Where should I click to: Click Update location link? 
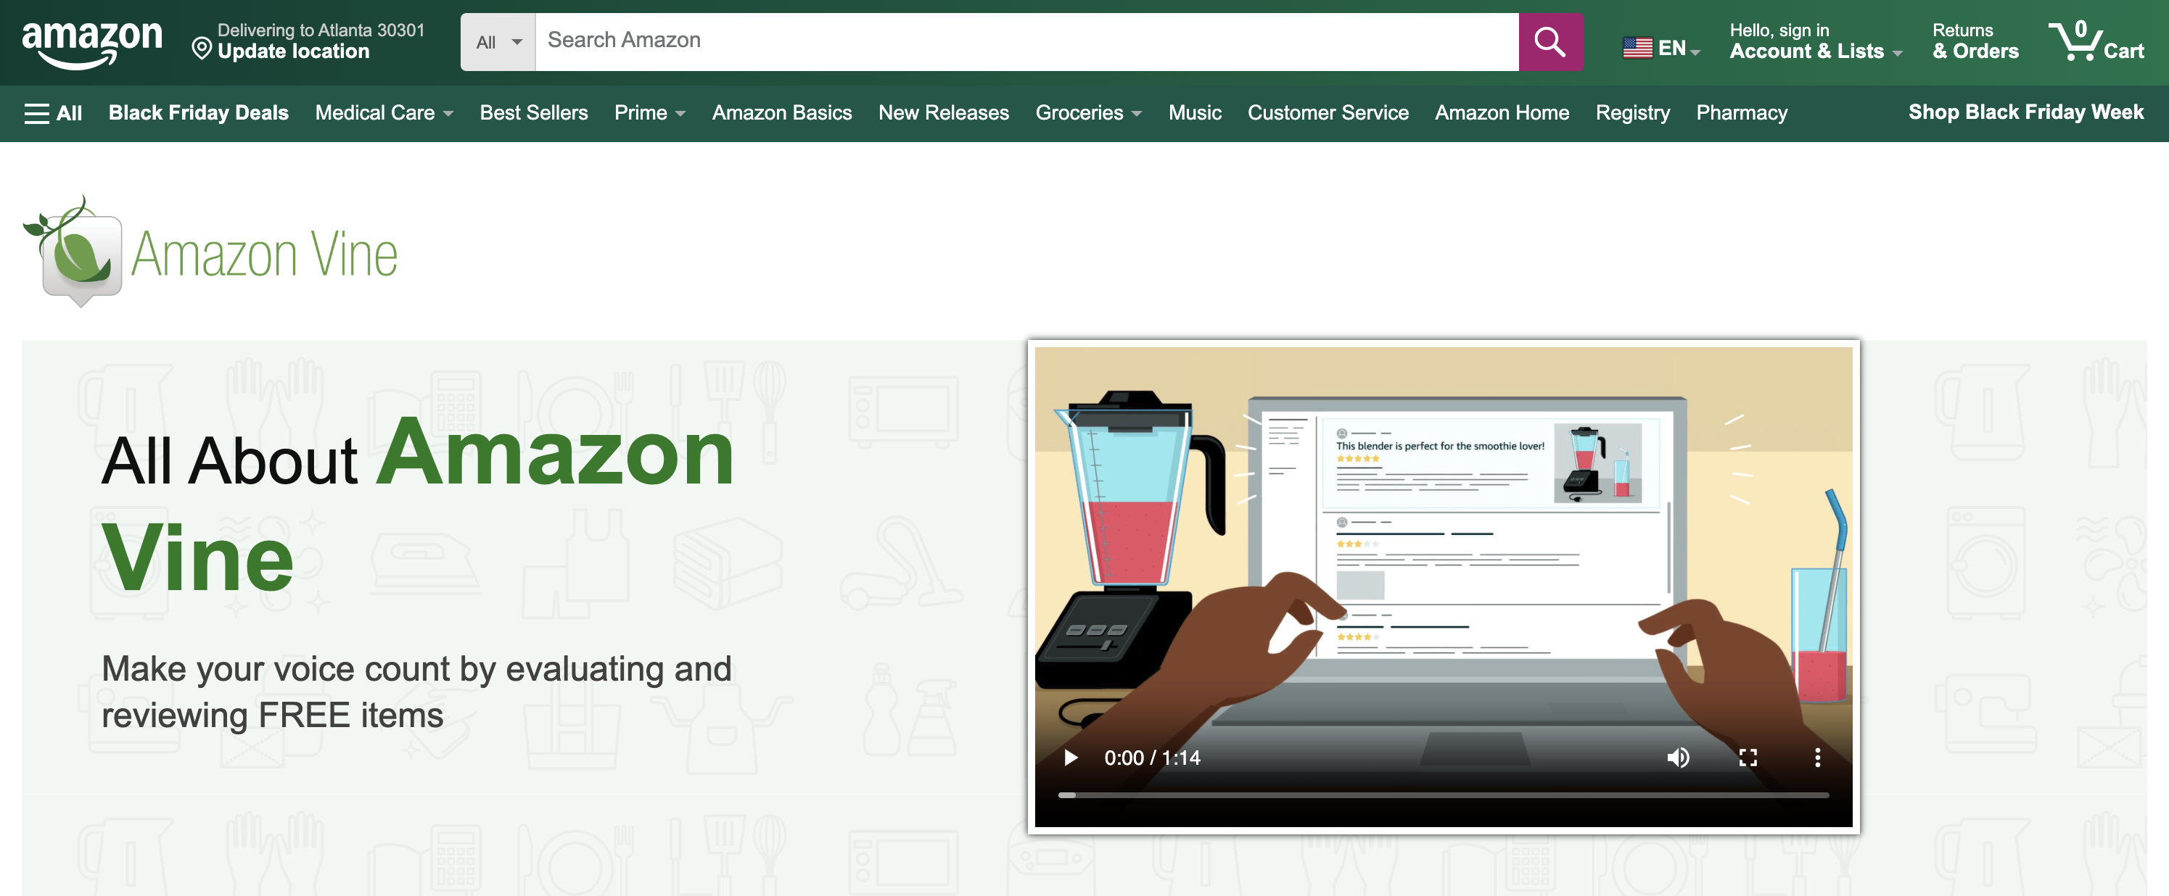click(293, 51)
